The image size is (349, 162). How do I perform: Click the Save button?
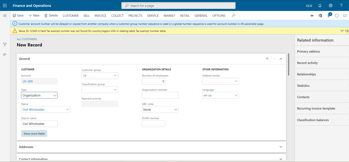(x=18, y=16)
